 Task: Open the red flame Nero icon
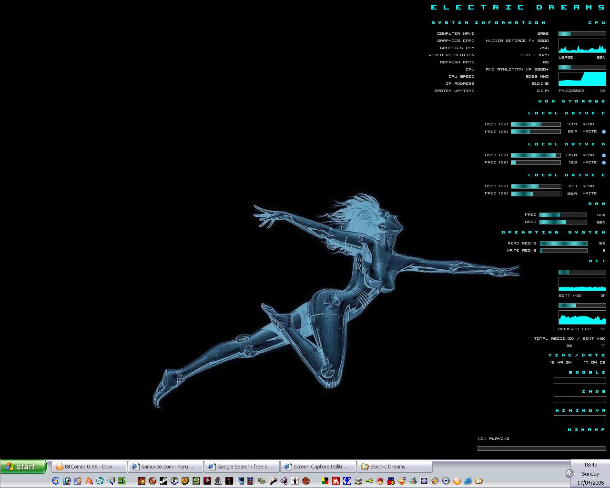(x=336, y=481)
